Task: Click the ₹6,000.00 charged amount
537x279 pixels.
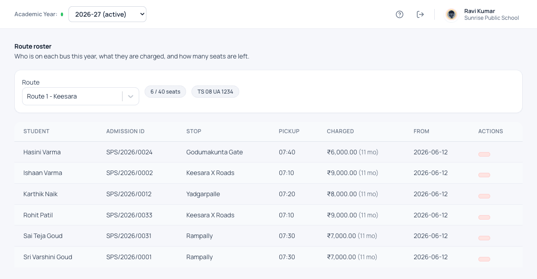Action: (x=342, y=152)
